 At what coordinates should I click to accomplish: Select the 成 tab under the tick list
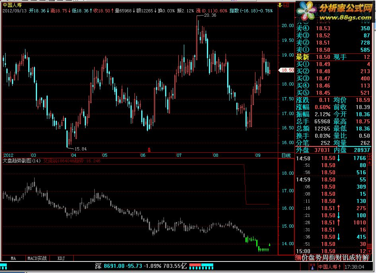(x=352, y=258)
